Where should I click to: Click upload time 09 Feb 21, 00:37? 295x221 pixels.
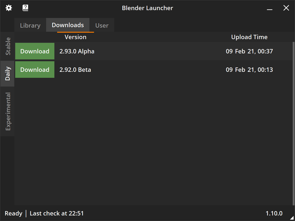[x=249, y=51]
